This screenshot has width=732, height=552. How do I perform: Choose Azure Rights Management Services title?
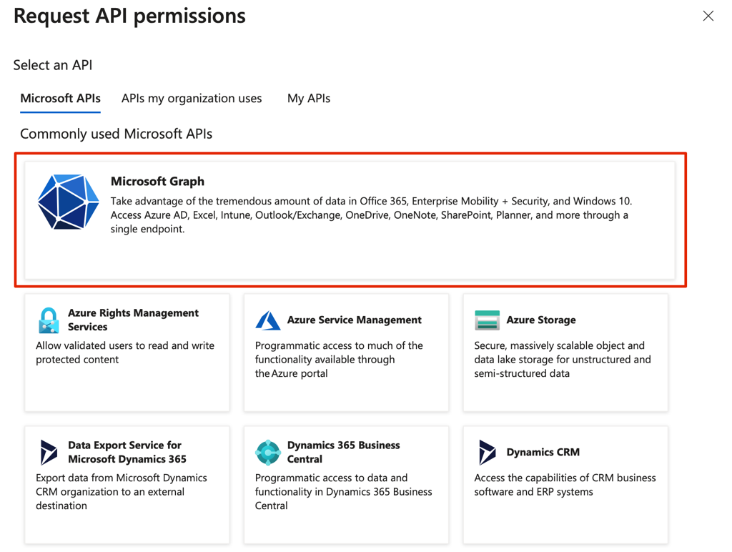133,320
